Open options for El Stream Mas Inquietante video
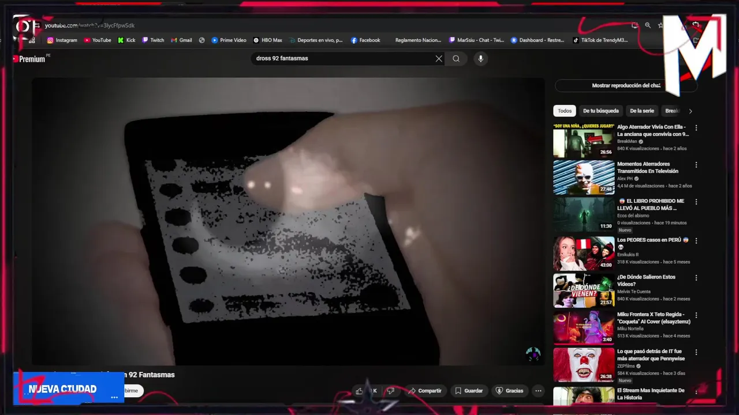The width and height of the screenshot is (739, 415). point(696,391)
